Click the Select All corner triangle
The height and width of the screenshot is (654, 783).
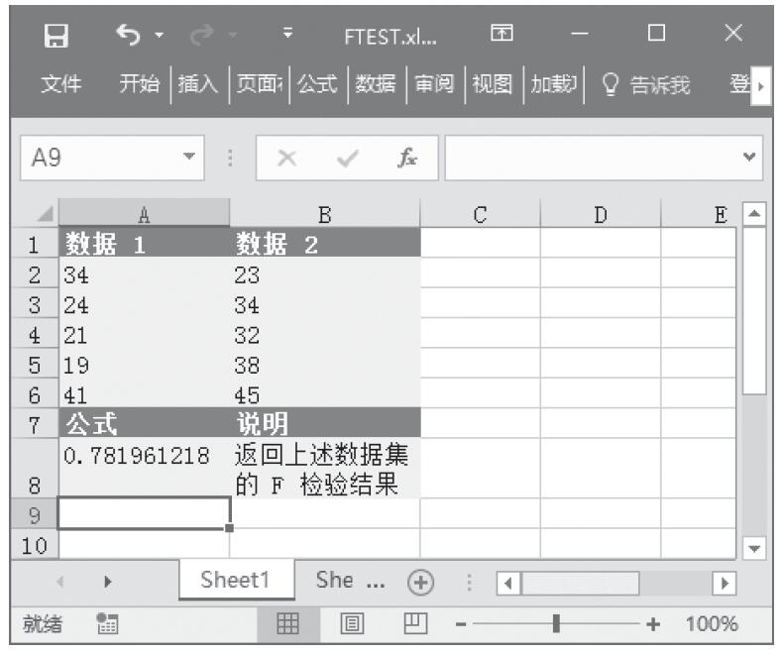41,214
